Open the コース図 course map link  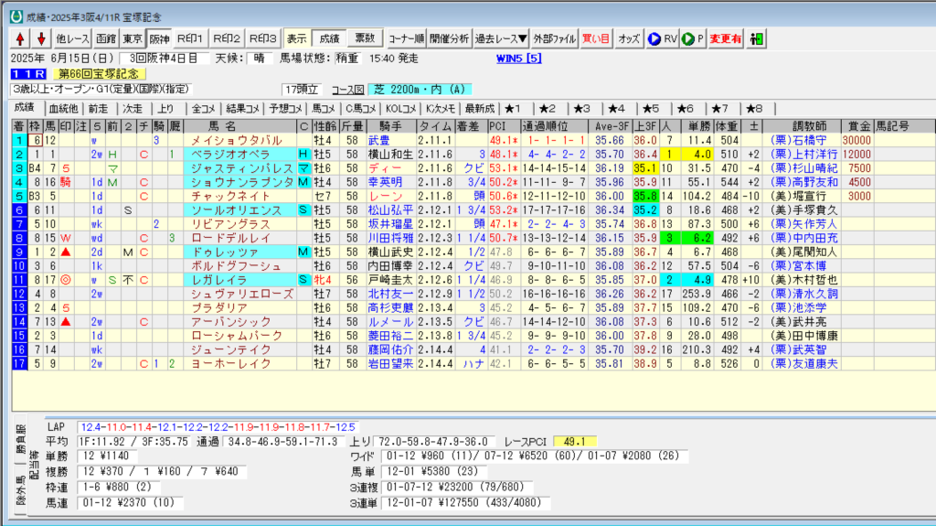tap(348, 90)
